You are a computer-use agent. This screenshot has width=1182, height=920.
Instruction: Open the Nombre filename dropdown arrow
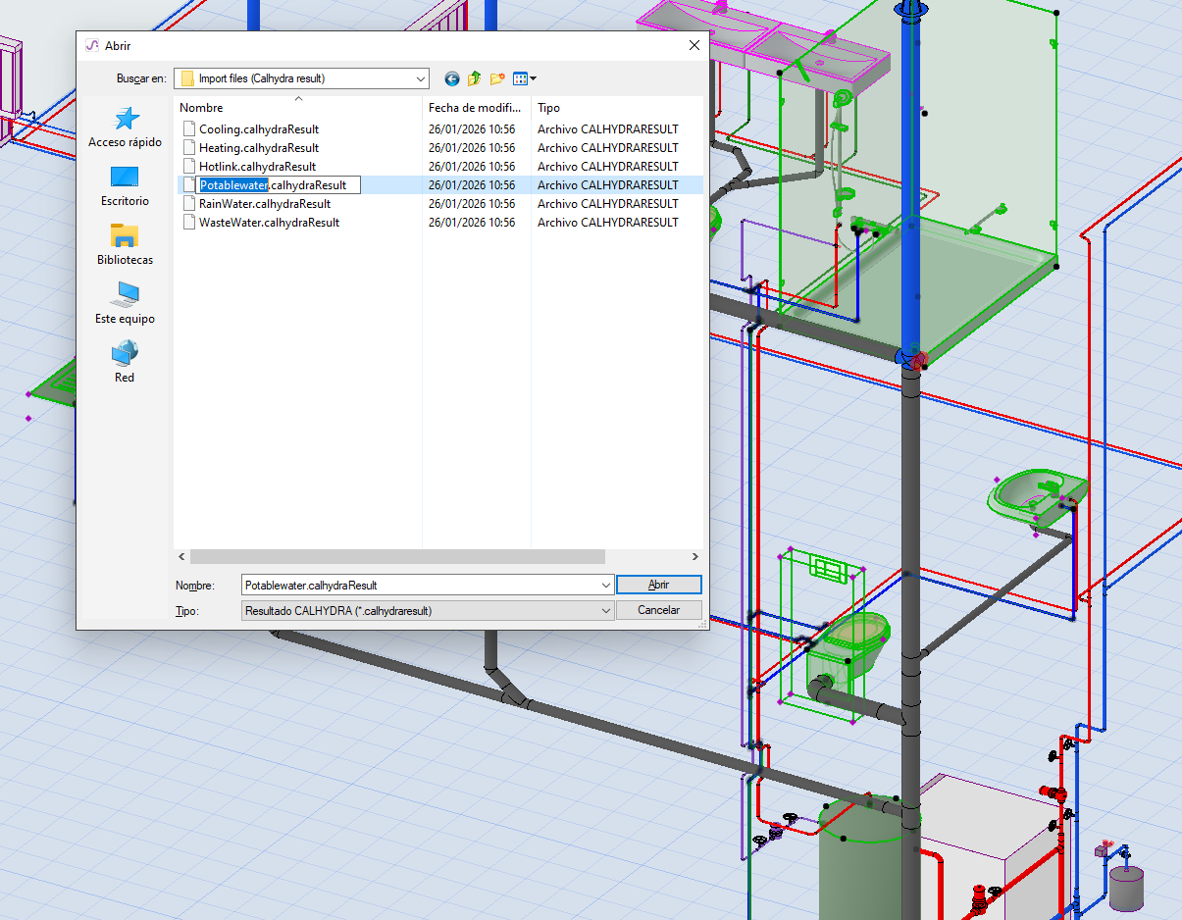605,585
